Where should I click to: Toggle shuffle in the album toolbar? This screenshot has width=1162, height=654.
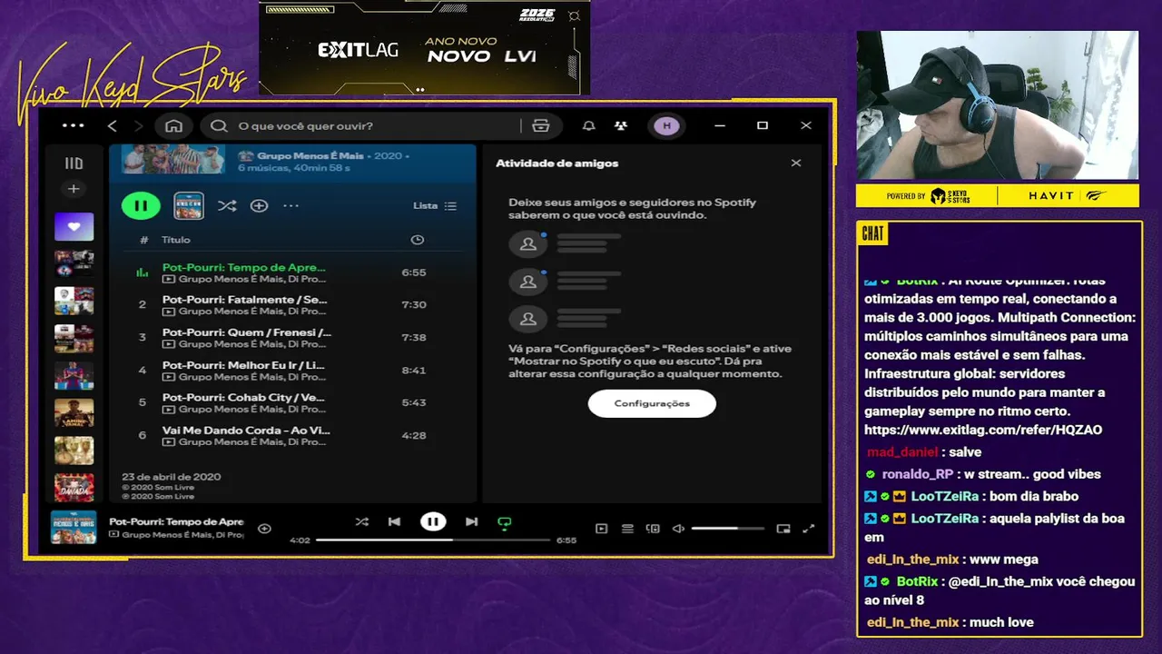(227, 206)
